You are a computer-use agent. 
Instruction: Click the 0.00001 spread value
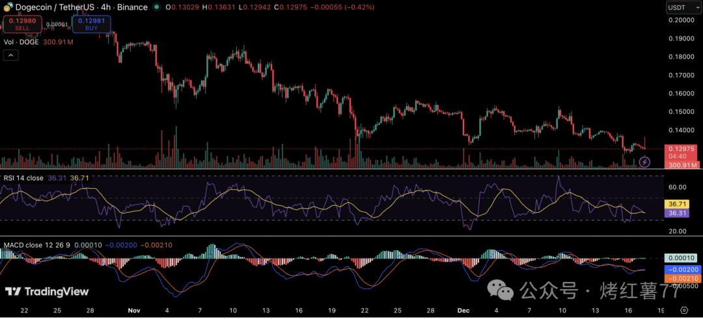coord(57,24)
